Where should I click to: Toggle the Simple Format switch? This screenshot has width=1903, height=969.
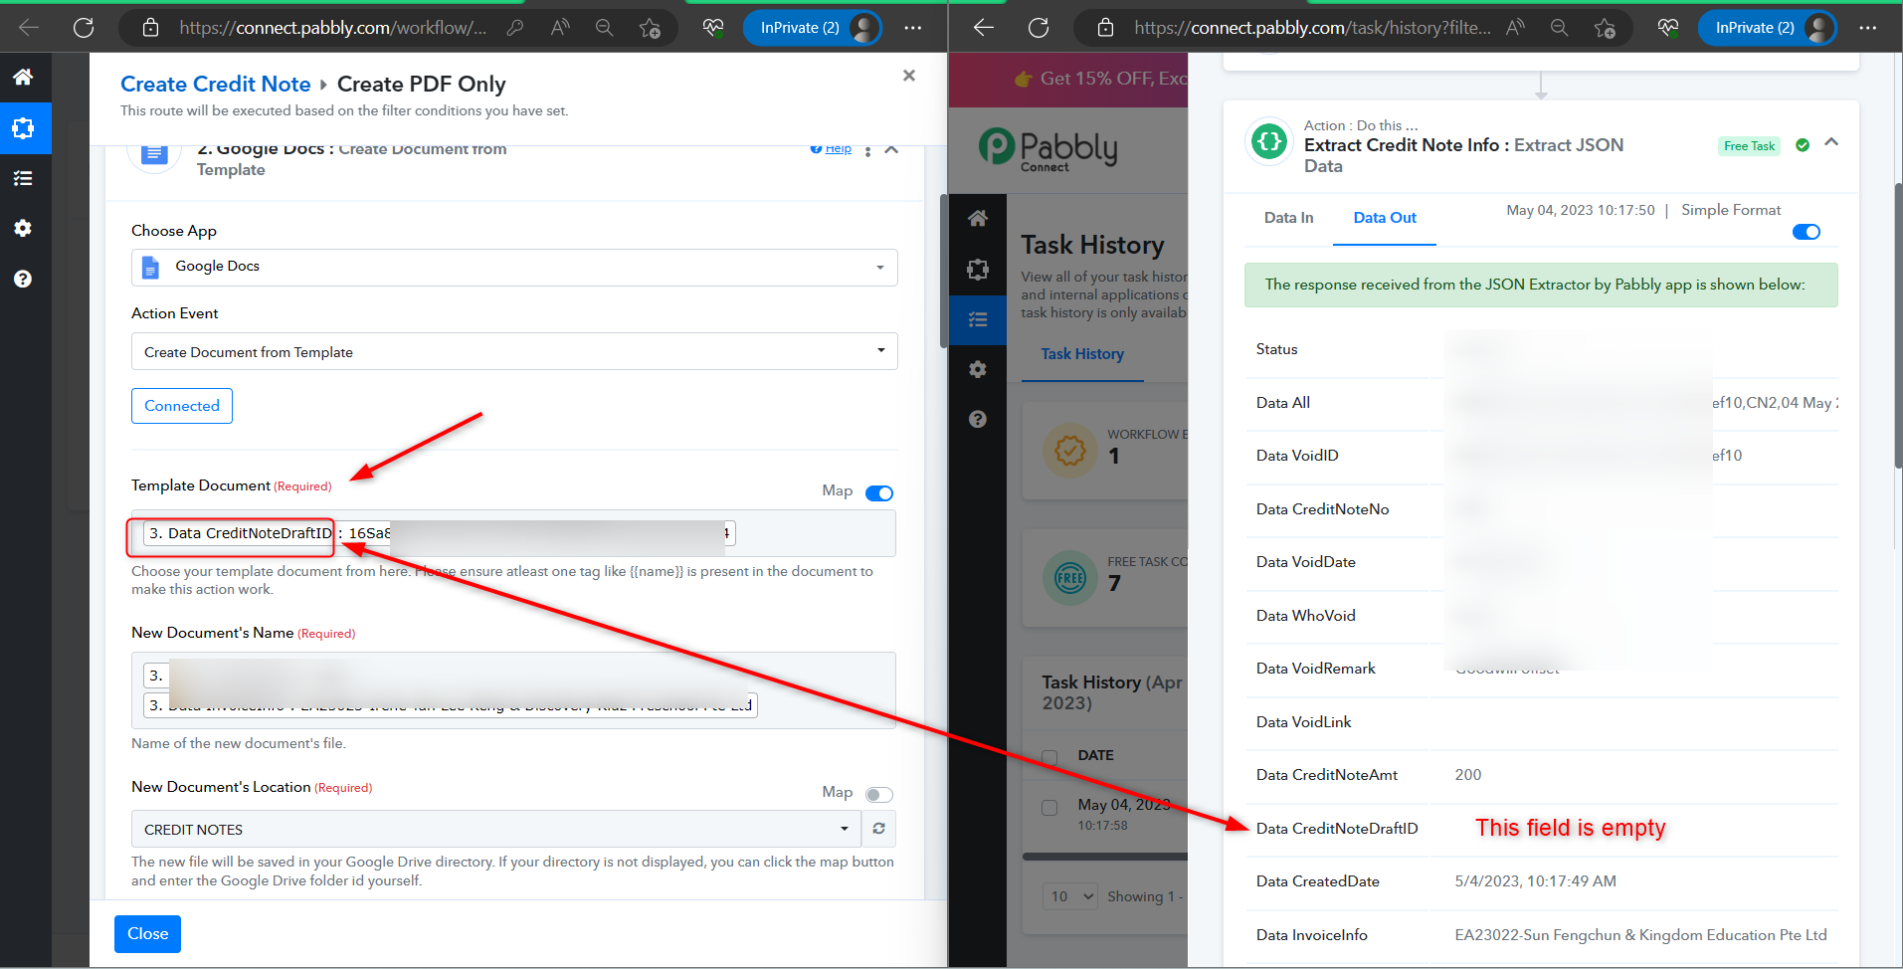(x=1807, y=232)
